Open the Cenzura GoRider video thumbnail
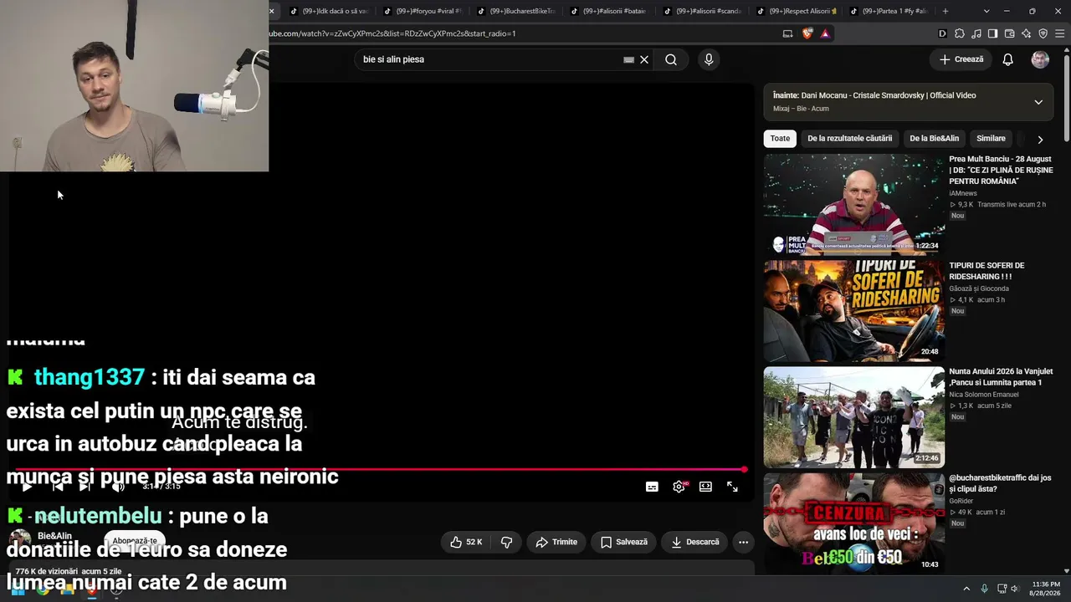The image size is (1071, 602). click(853, 523)
